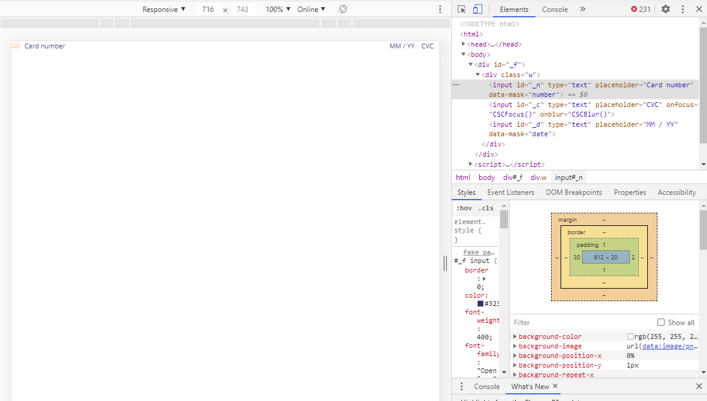Image resolution: width=707 pixels, height=401 pixels.
Task: Close the What's New drawer tab
Action: 555,387
